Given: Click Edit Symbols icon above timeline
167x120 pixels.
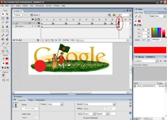Looking at the screenshot, I should click(x=114, y=15).
